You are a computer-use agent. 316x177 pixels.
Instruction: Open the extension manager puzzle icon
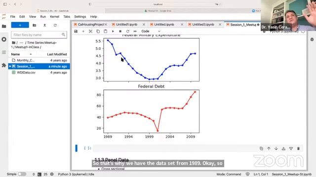(x=4, y=65)
